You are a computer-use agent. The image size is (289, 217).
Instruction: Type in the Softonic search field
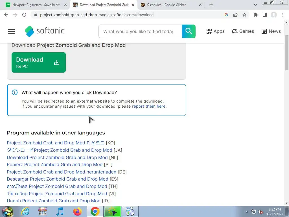pos(140,31)
